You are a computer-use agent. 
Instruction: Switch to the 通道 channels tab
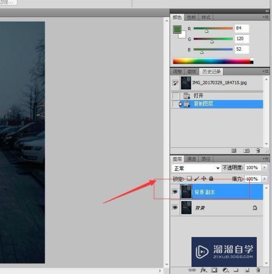(191, 159)
